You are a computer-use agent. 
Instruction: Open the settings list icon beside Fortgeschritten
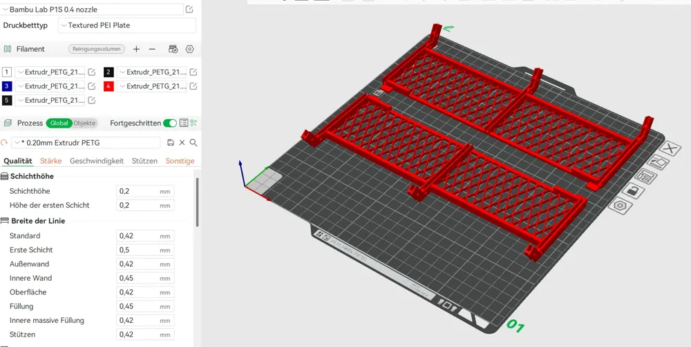184,123
